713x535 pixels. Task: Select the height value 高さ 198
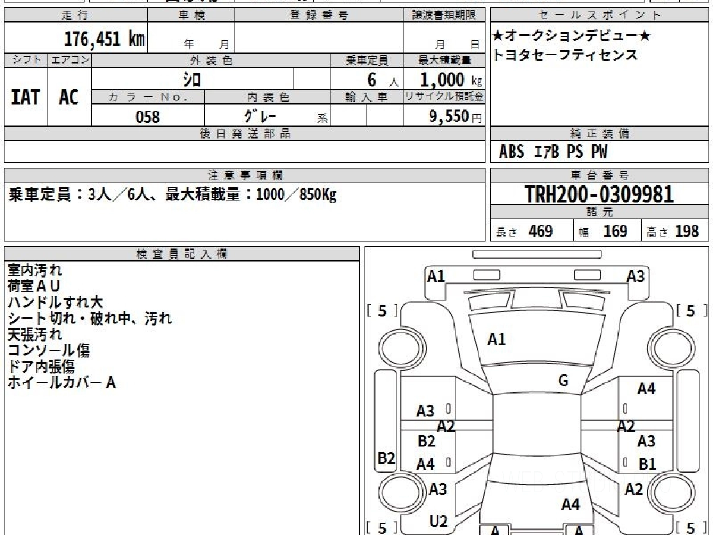click(x=673, y=231)
